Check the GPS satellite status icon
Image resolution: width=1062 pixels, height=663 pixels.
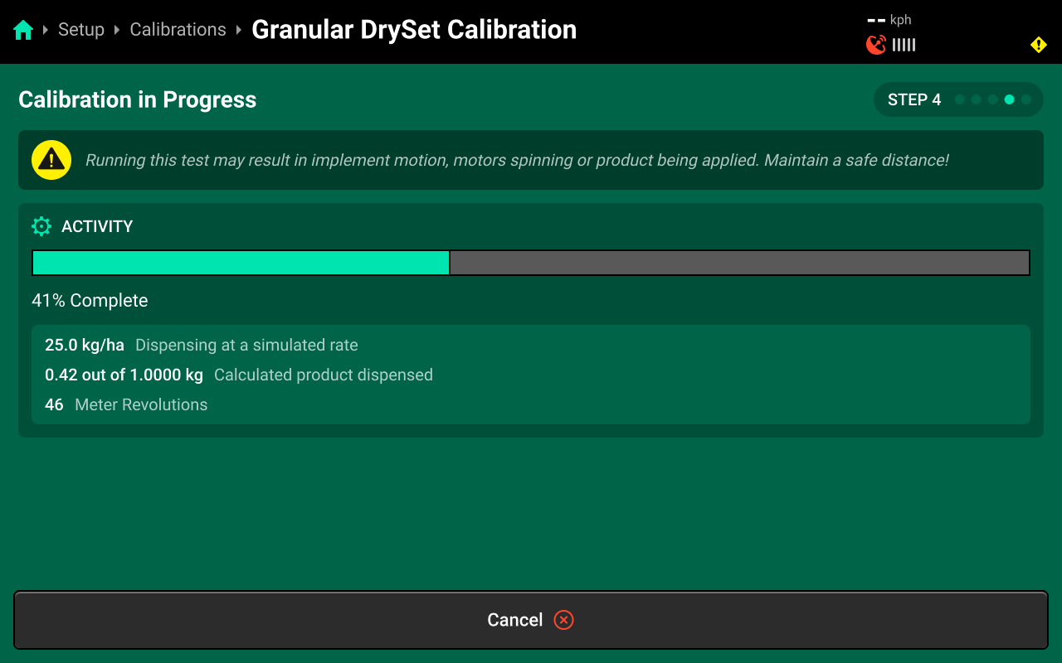876,45
